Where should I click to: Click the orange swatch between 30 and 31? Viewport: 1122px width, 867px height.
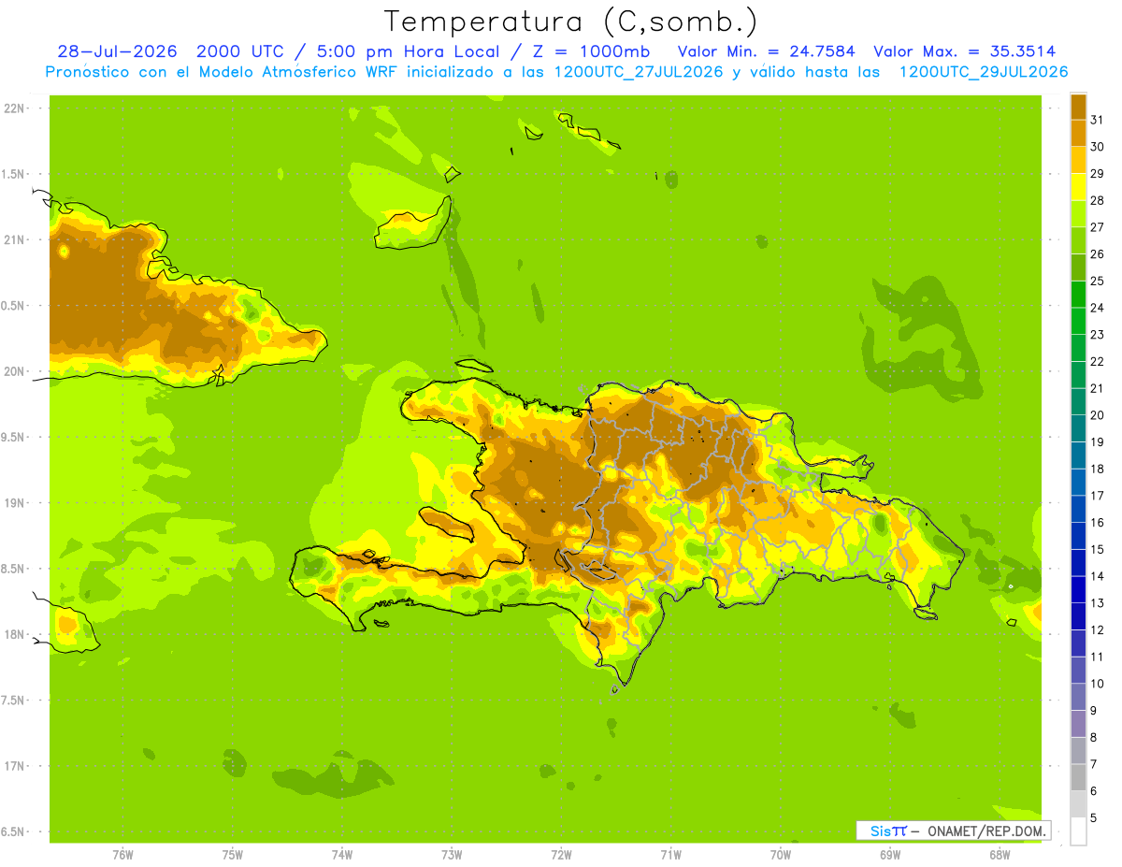point(1078,134)
